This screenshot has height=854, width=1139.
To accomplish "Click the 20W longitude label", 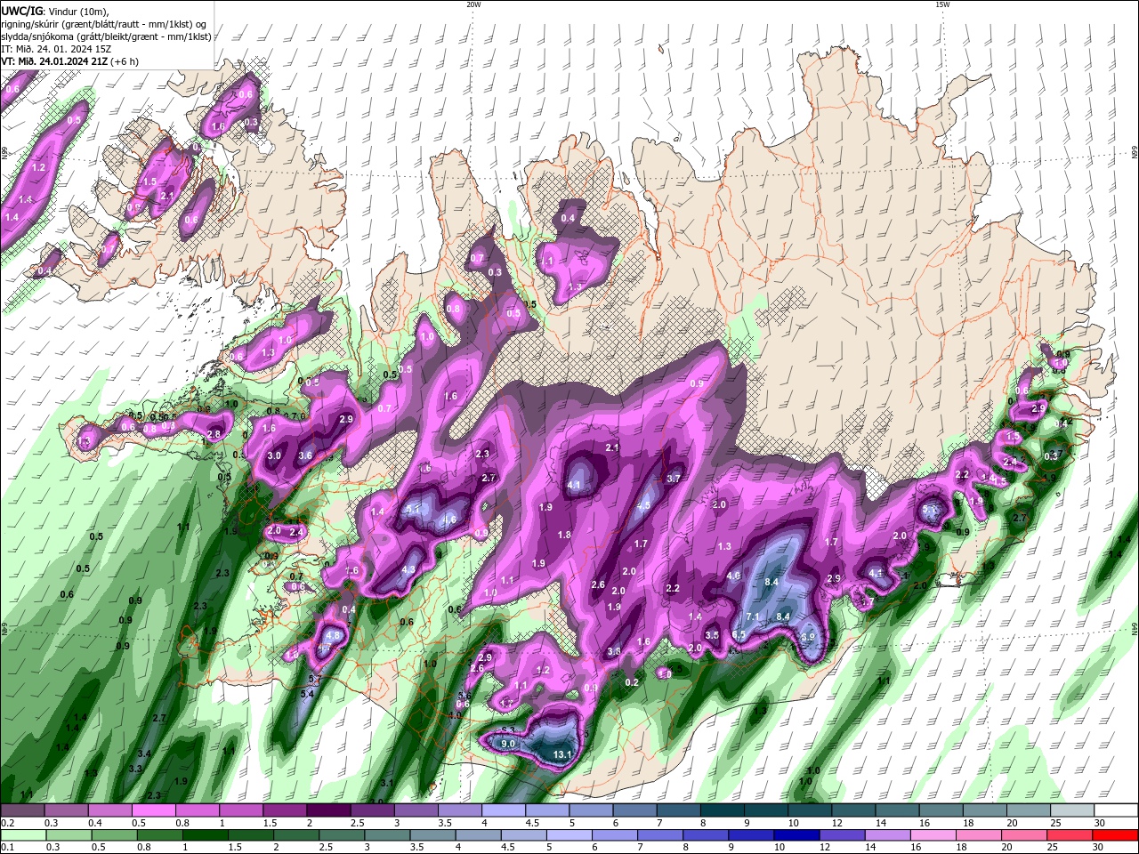I will [473, 4].
